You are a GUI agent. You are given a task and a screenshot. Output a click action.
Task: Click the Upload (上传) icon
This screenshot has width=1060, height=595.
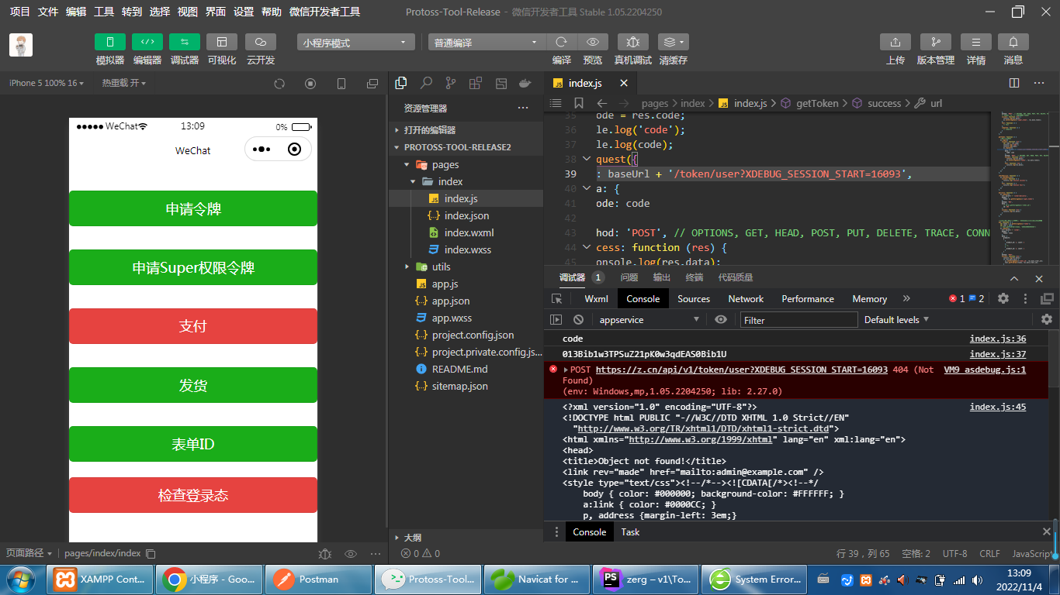[x=895, y=42]
